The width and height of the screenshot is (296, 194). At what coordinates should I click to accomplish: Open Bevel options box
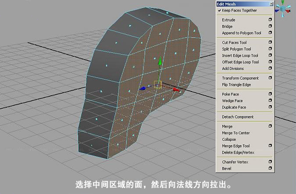[270, 168]
